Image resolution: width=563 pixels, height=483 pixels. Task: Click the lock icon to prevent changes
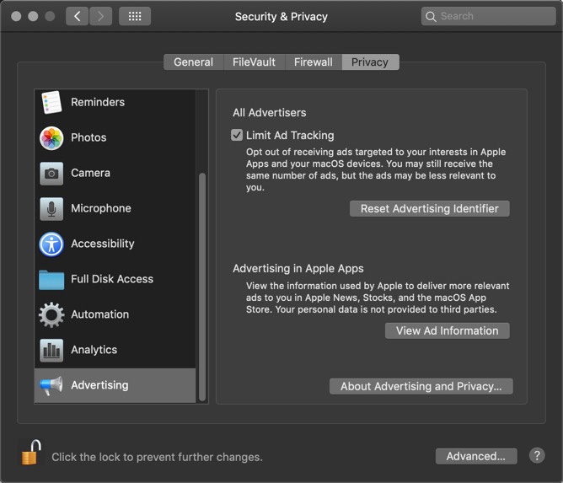click(31, 452)
